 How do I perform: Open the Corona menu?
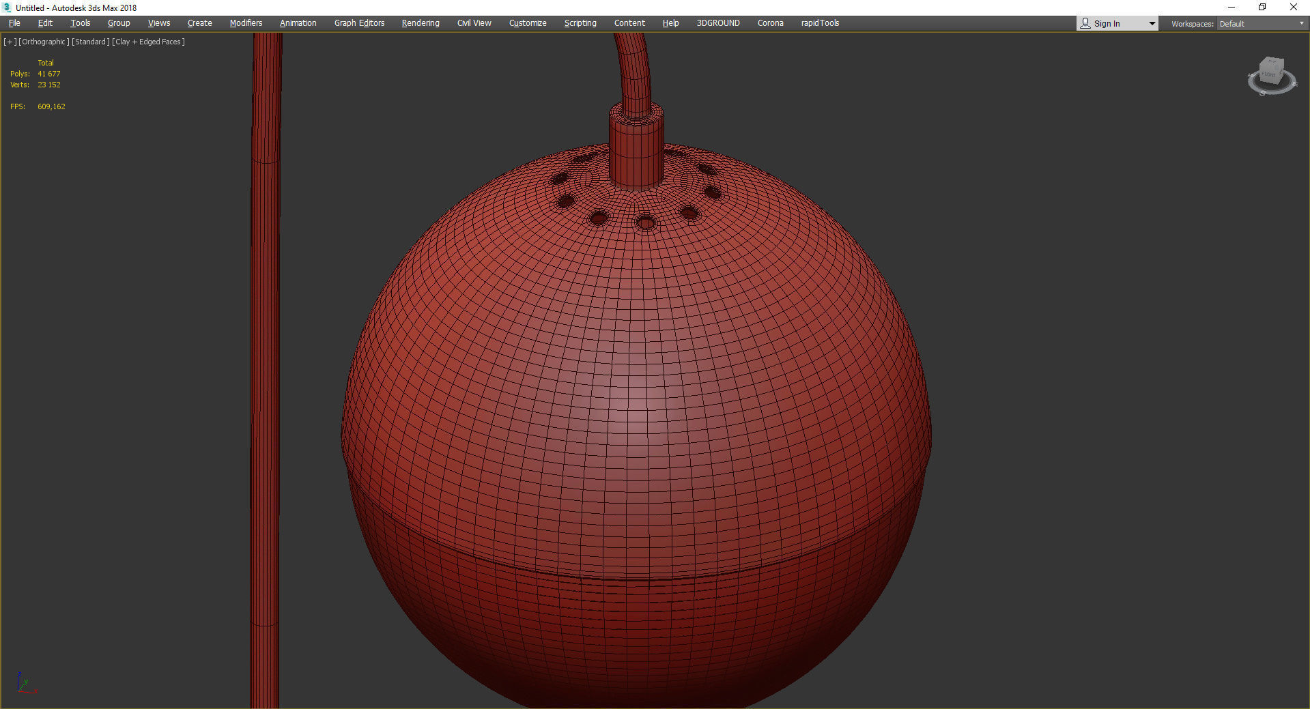click(x=770, y=23)
